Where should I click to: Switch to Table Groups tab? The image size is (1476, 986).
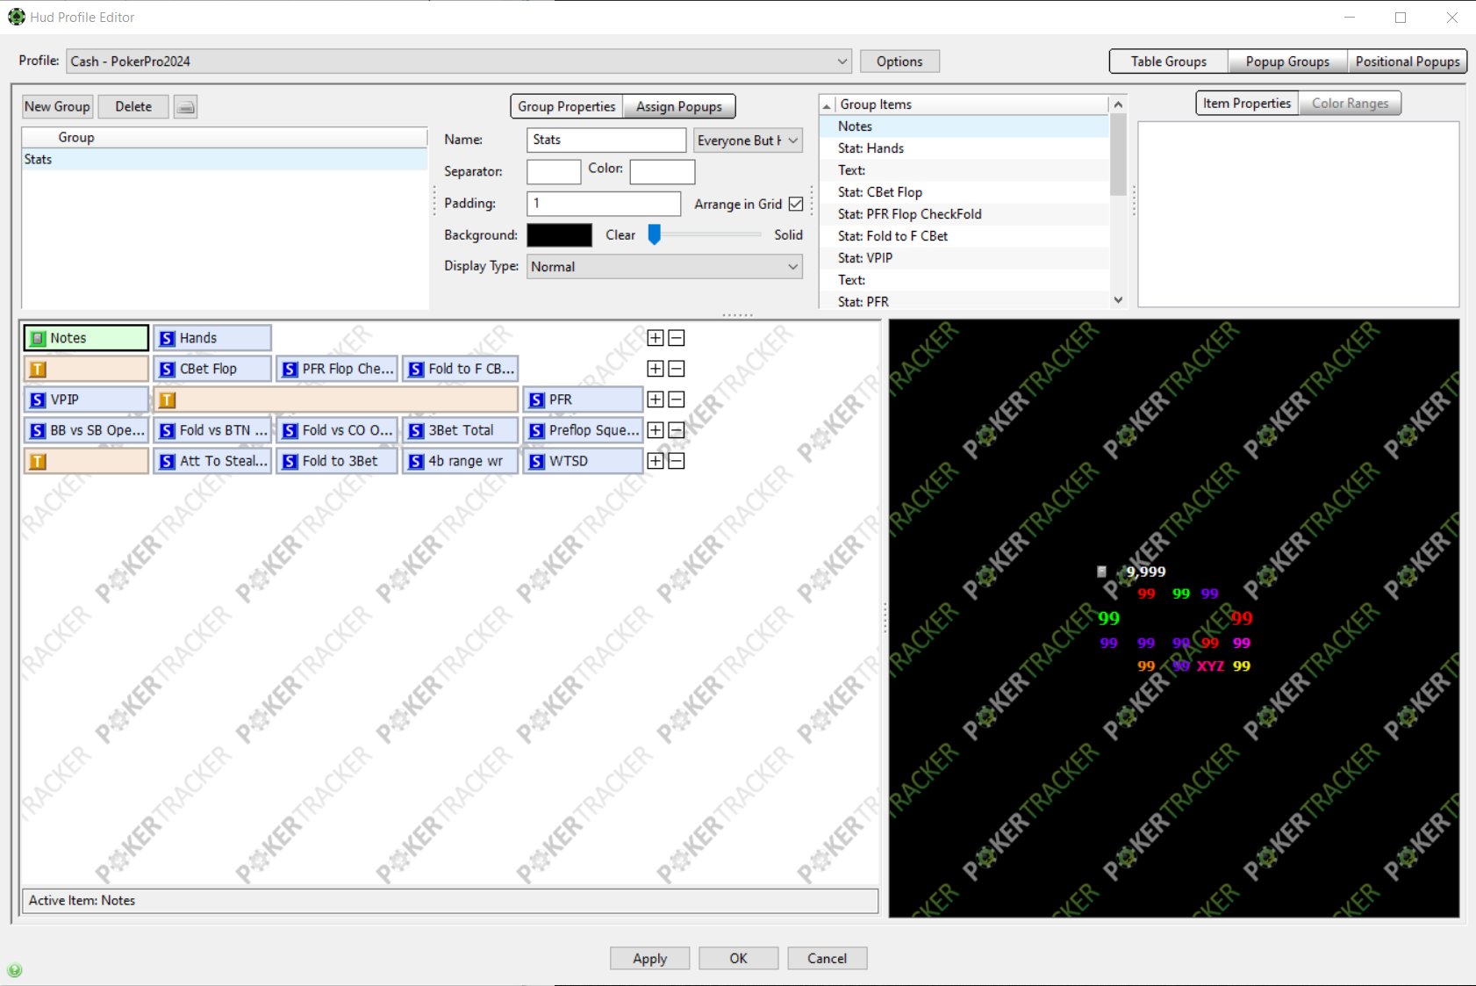(x=1169, y=61)
